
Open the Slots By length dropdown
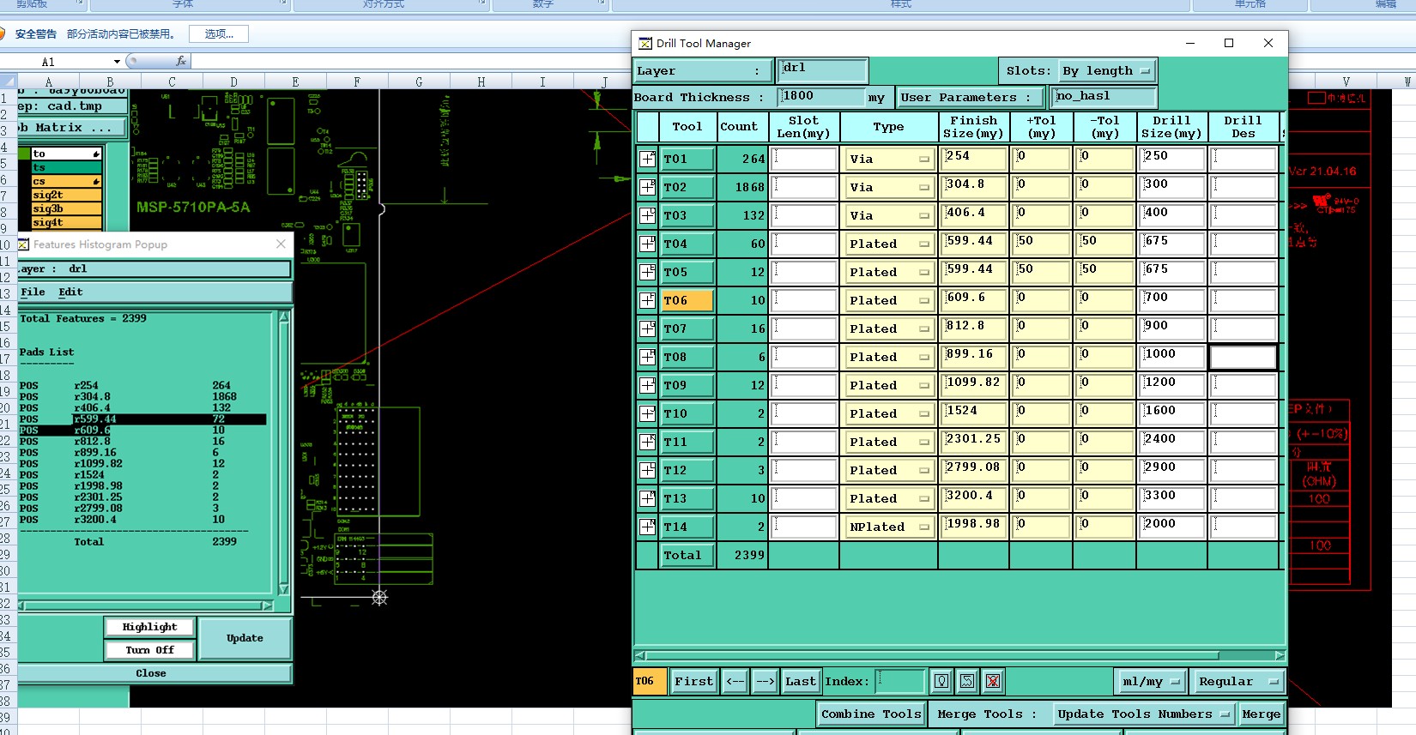[x=1107, y=71]
